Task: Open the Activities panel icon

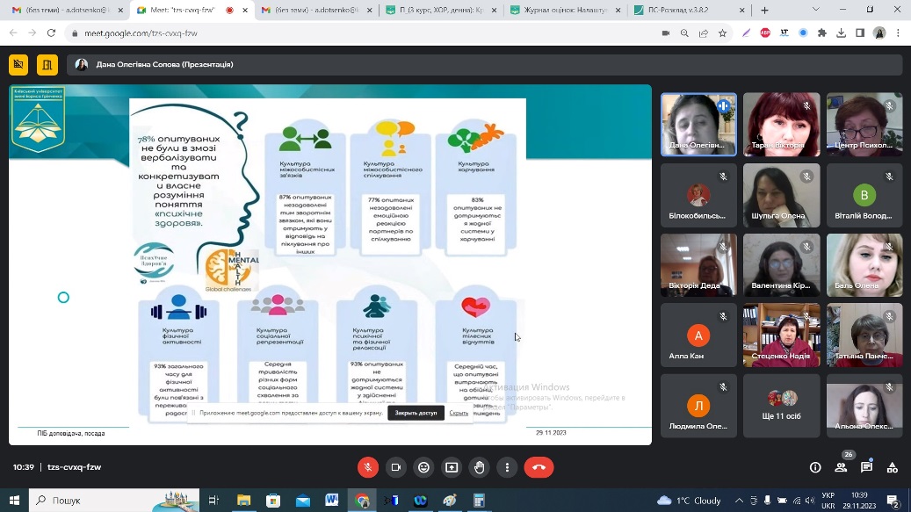Action: click(892, 467)
